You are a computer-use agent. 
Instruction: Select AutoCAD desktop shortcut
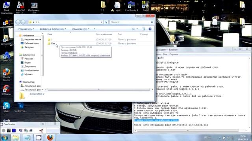click(20, 7)
